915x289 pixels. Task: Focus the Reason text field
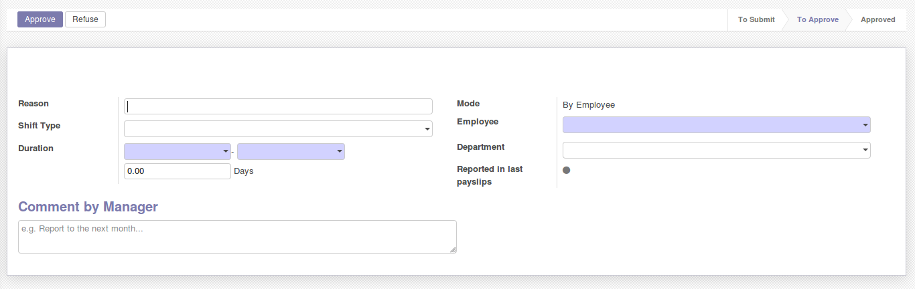coord(278,106)
